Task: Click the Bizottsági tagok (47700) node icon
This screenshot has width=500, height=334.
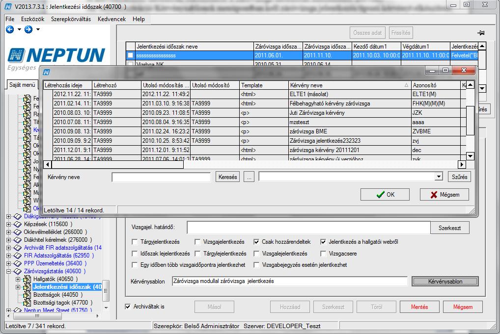Action: [27, 303]
